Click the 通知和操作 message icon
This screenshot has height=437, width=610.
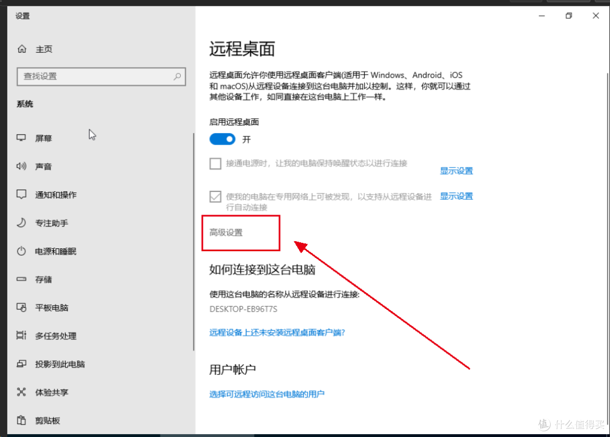[21, 194]
